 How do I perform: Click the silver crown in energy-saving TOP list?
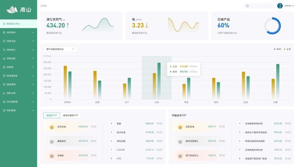click(x=180, y=141)
